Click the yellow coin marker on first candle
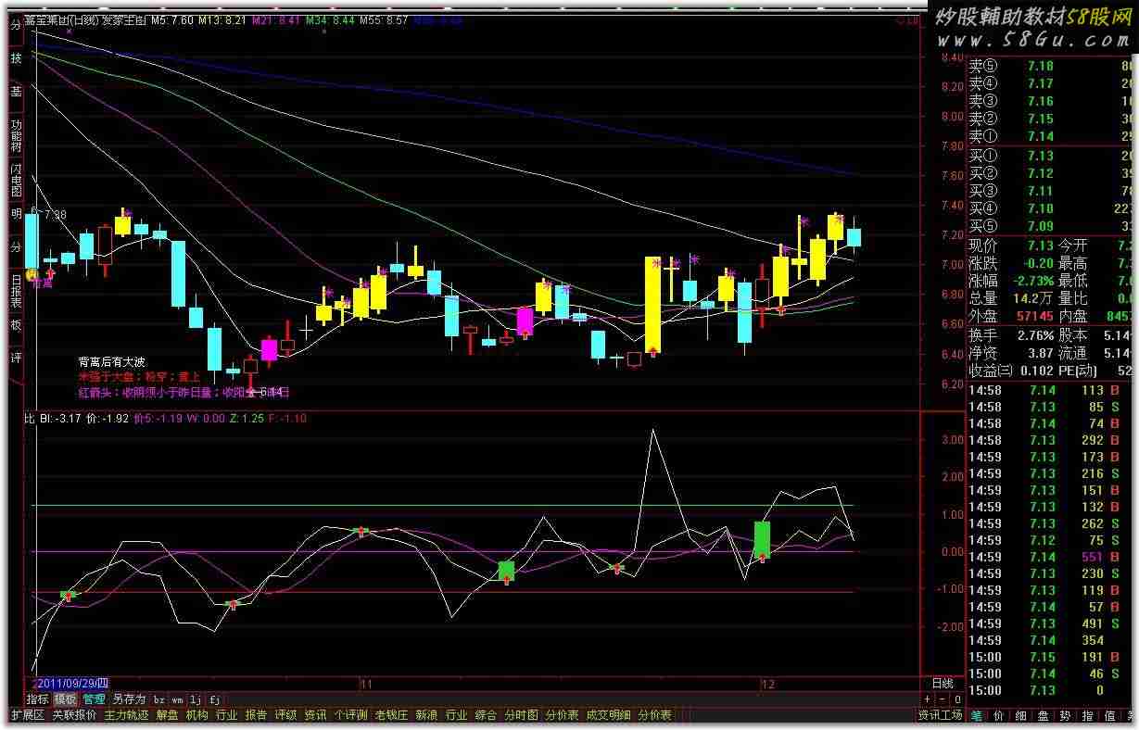Screen dimensions: 1139x730 [32, 274]
